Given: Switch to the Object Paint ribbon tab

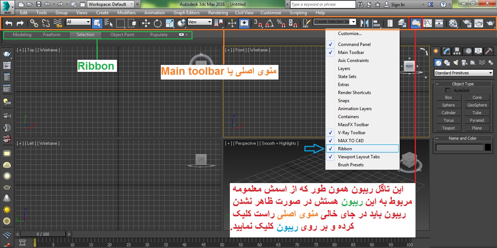Looking at the screenshot, I should (122, 35).
